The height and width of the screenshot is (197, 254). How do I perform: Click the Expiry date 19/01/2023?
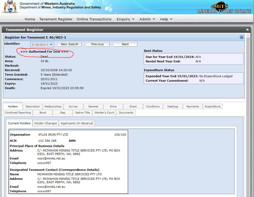[49, 84]
